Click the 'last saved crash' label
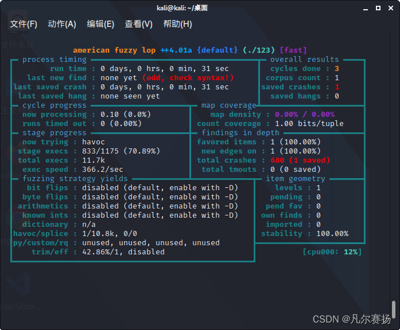The width and height of the screenshot is (400, 330). pyautogui.click(x=50, y=87)
